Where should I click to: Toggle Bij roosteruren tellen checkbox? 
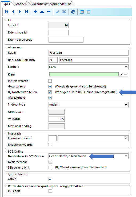point(50,92)
